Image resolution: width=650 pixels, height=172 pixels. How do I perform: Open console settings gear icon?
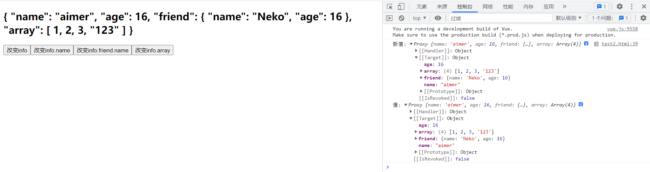pos(643,18)
